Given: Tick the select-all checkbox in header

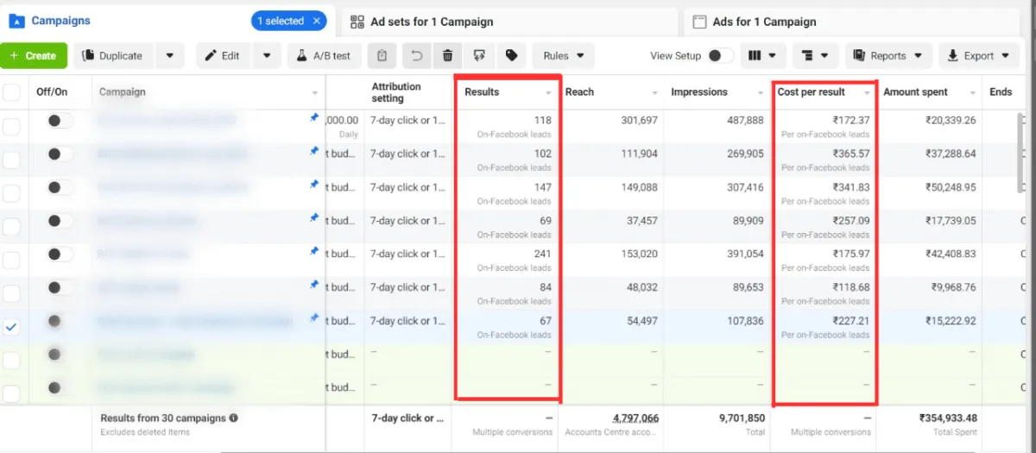Looking at the screenshot, I should (12, 92).
